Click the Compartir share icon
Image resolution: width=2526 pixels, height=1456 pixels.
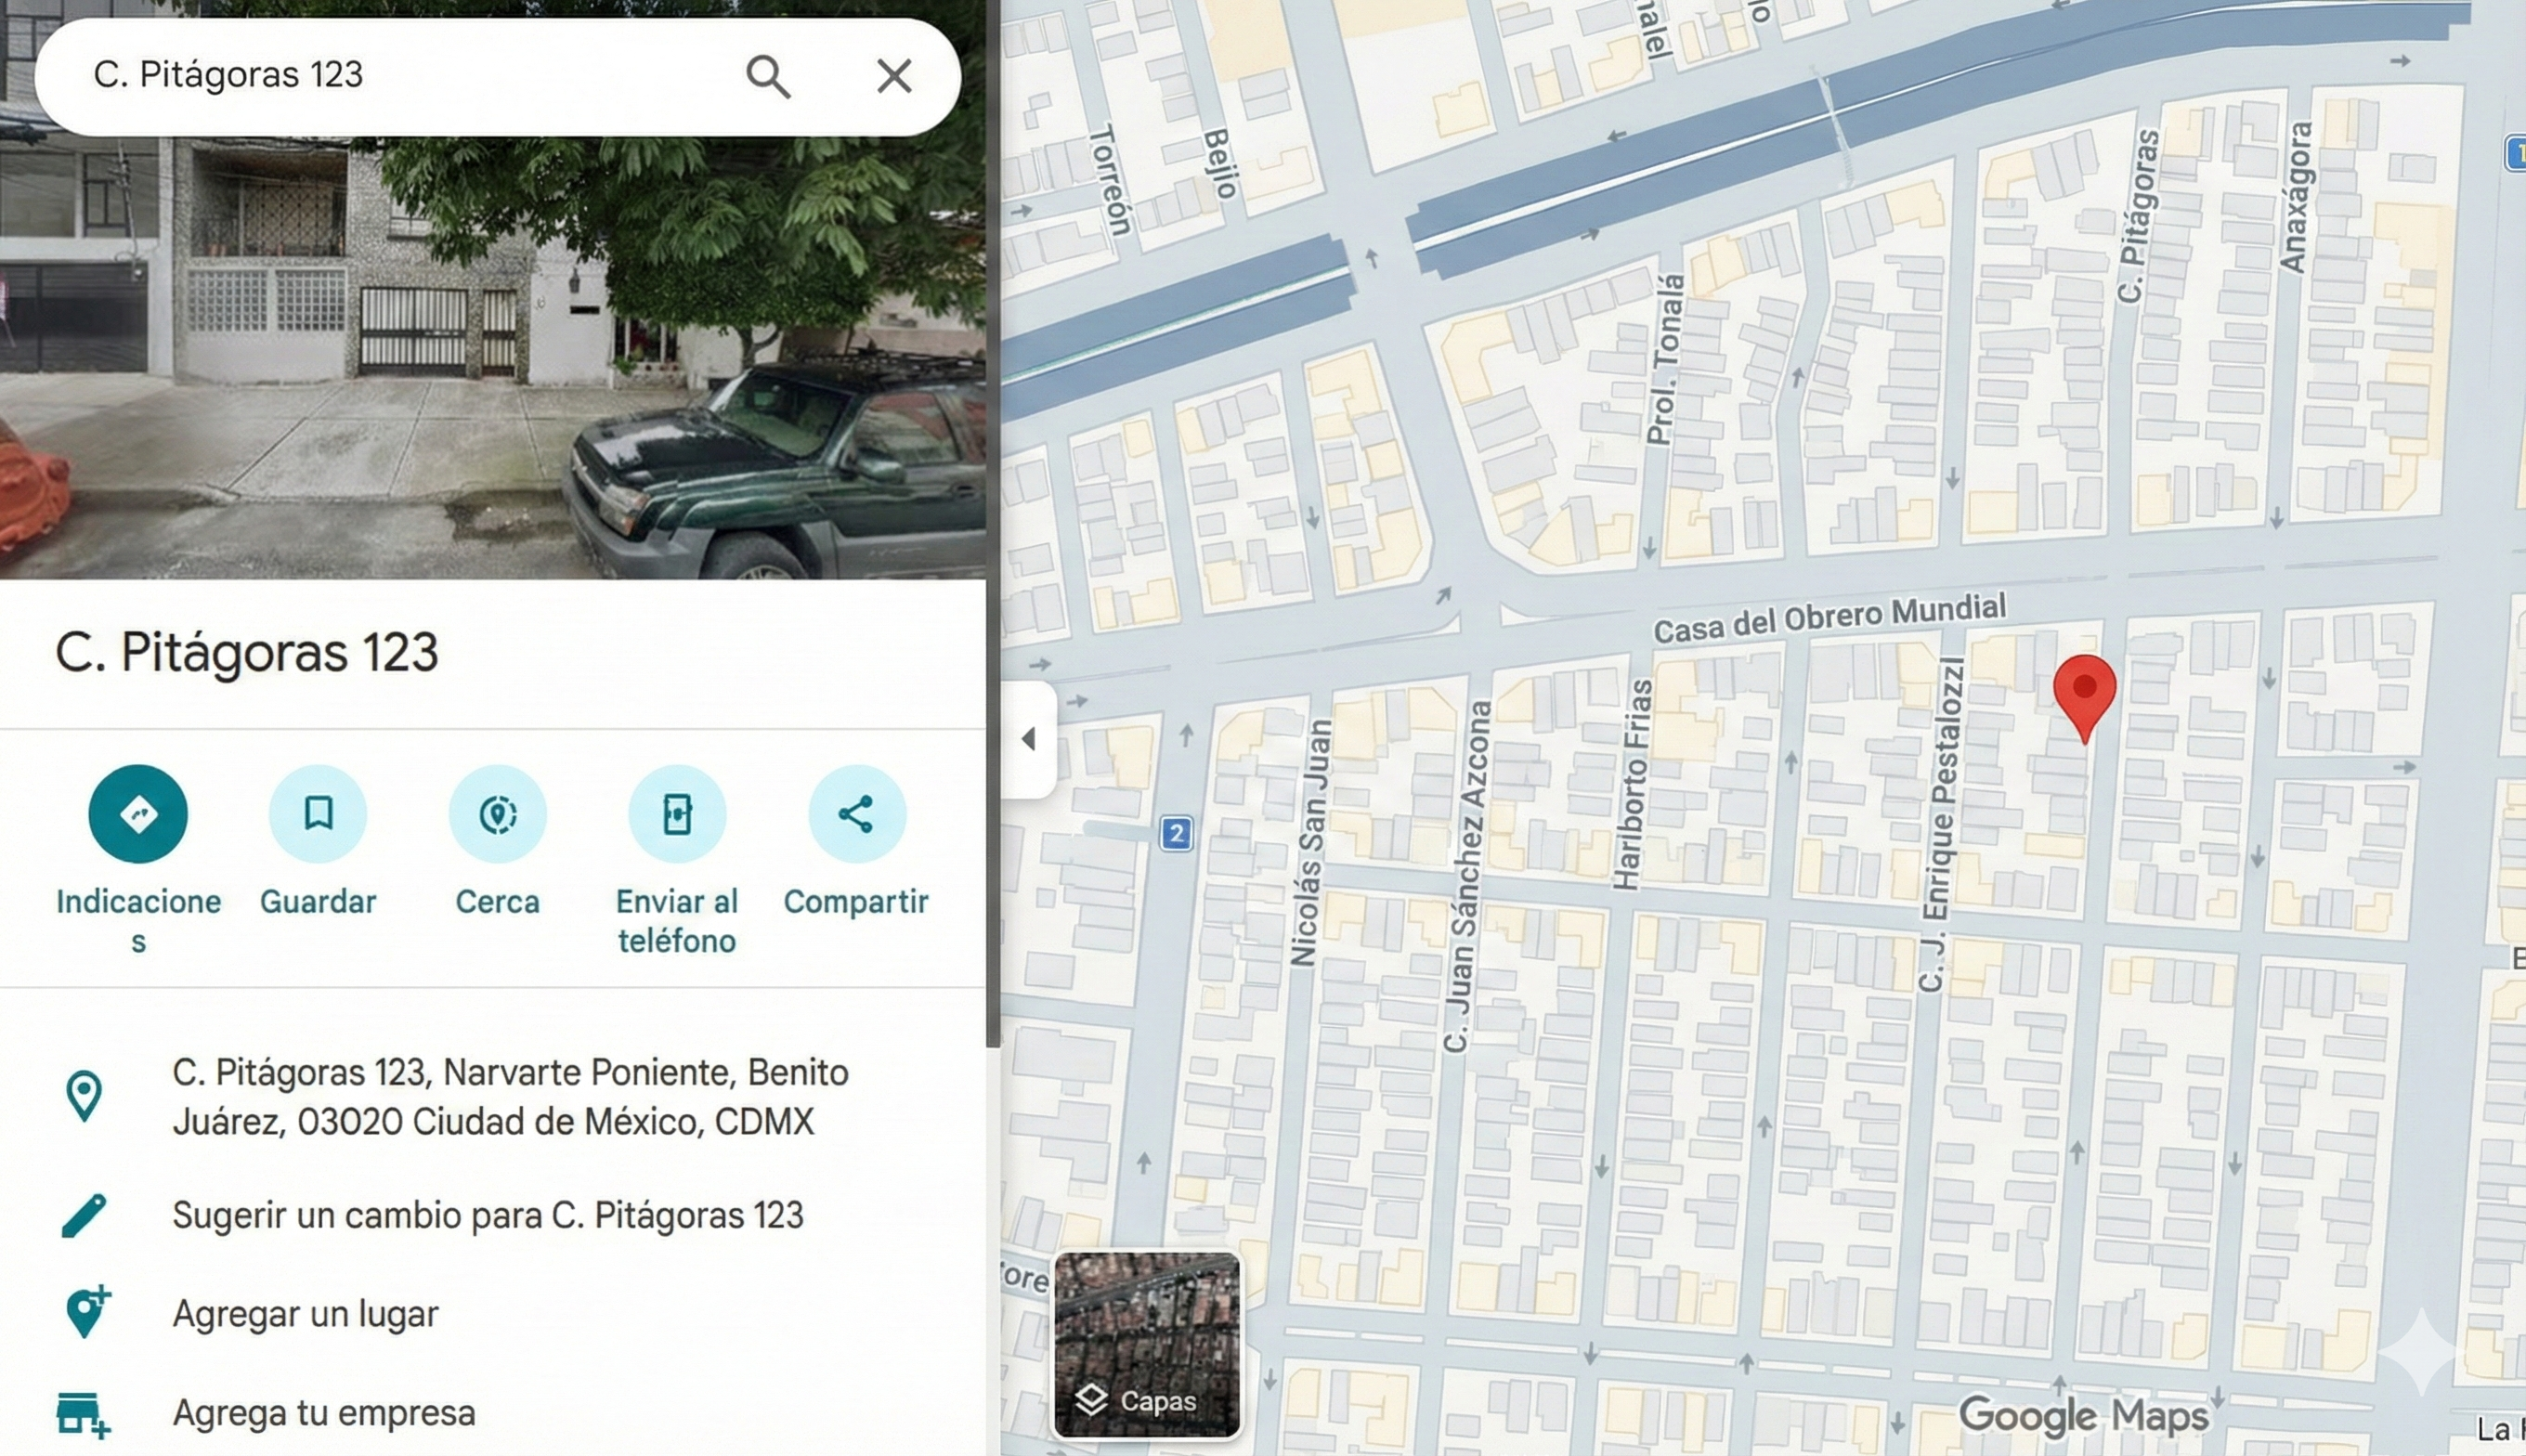(x=856, y=814)
